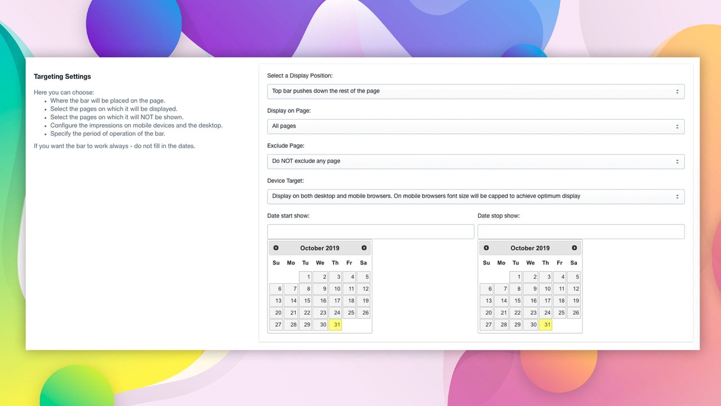Go to previous month in start date calendar
Viewport: 721px width, 406px height.
click(276, 248)
